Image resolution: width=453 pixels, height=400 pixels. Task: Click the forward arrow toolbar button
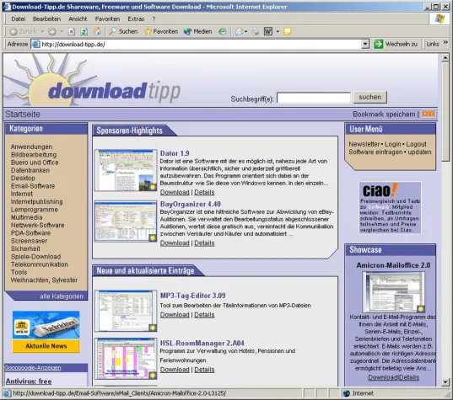pos(52,31)
